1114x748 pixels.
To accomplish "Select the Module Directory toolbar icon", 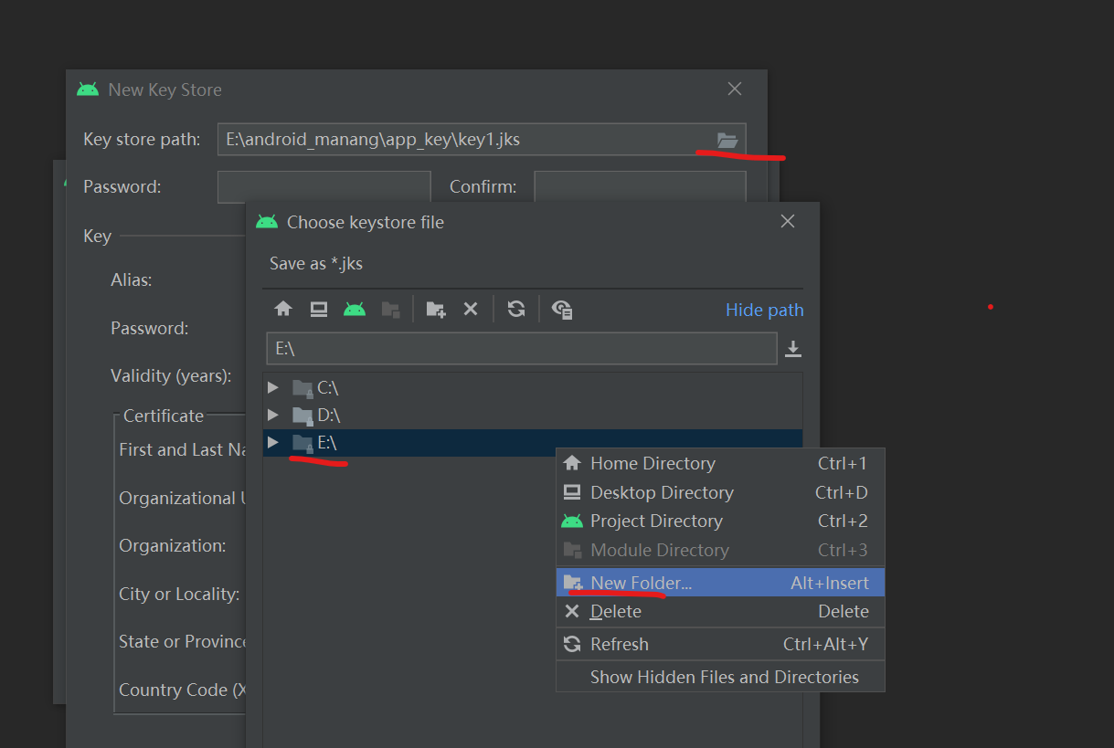I will (x=391, y=309).
